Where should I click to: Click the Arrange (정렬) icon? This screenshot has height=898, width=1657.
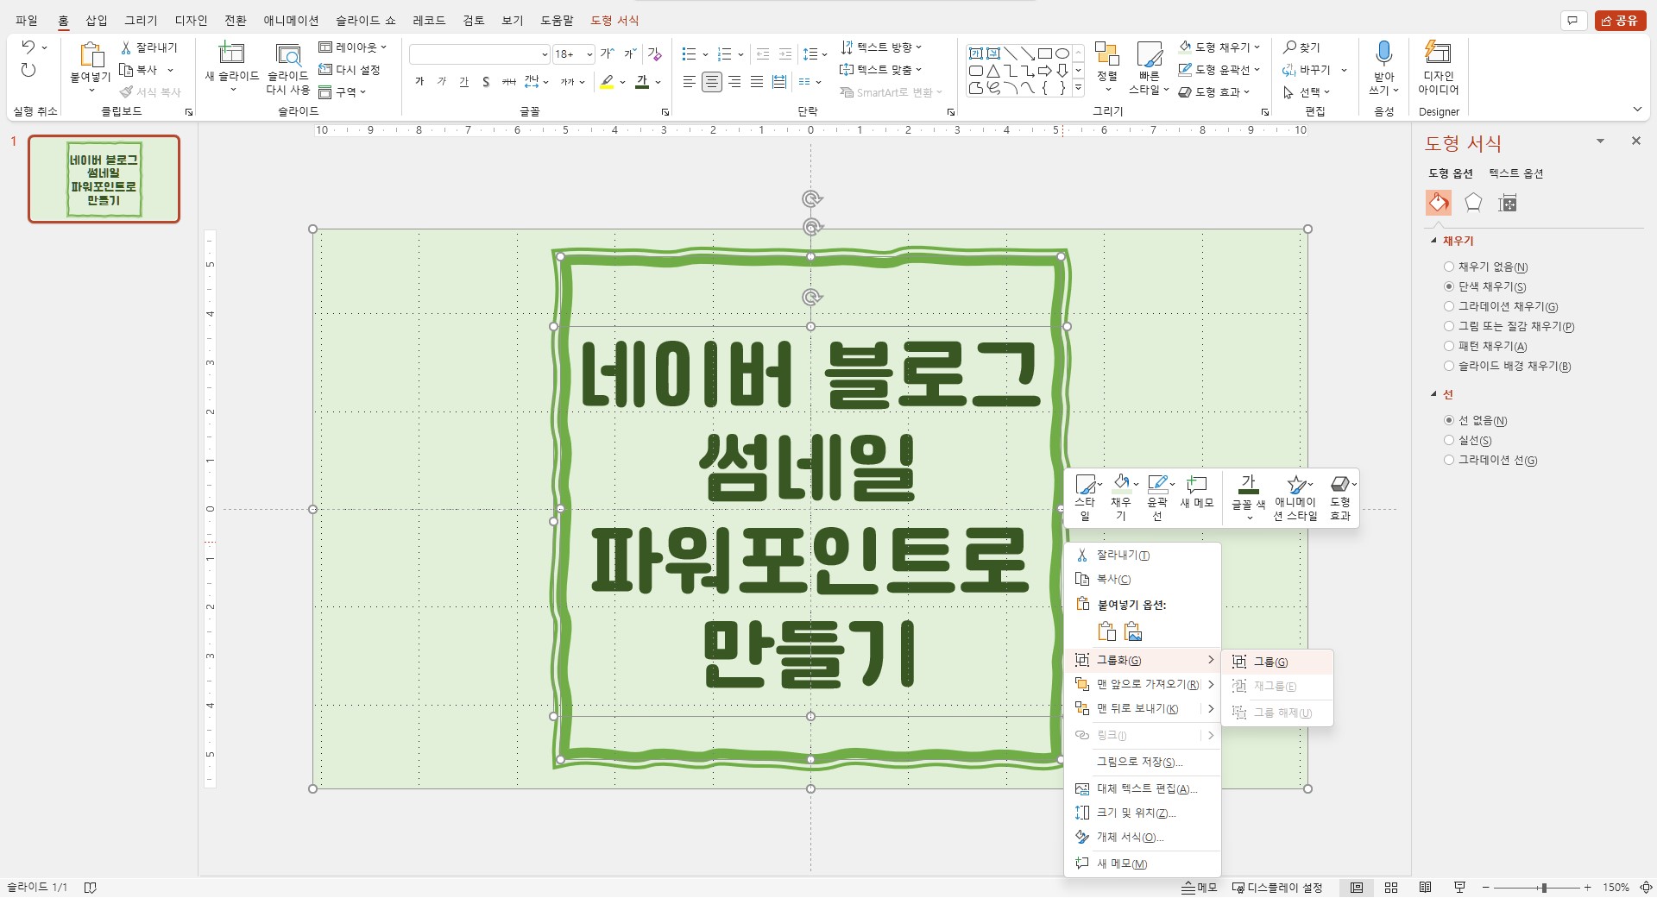coord(1106,53)
